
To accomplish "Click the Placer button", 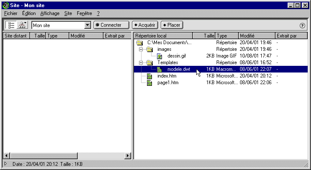I will [x=171, y=25].
